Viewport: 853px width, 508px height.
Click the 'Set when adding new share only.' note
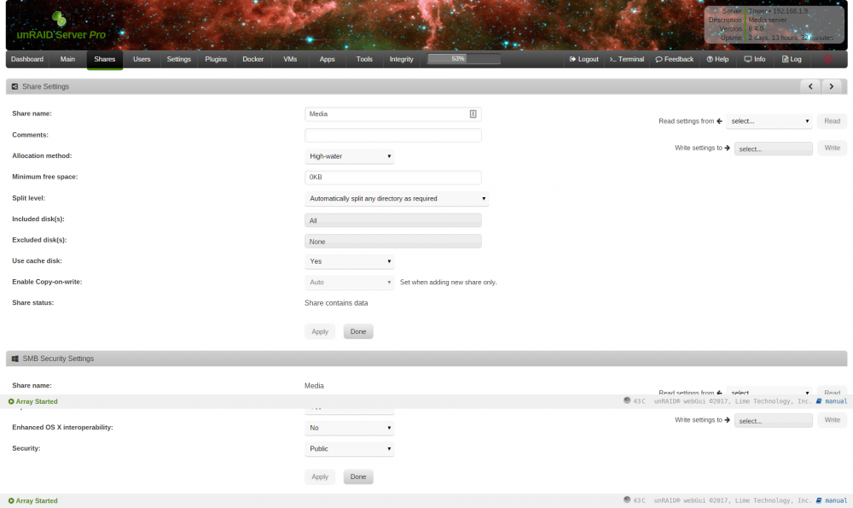tap(449, 282)
